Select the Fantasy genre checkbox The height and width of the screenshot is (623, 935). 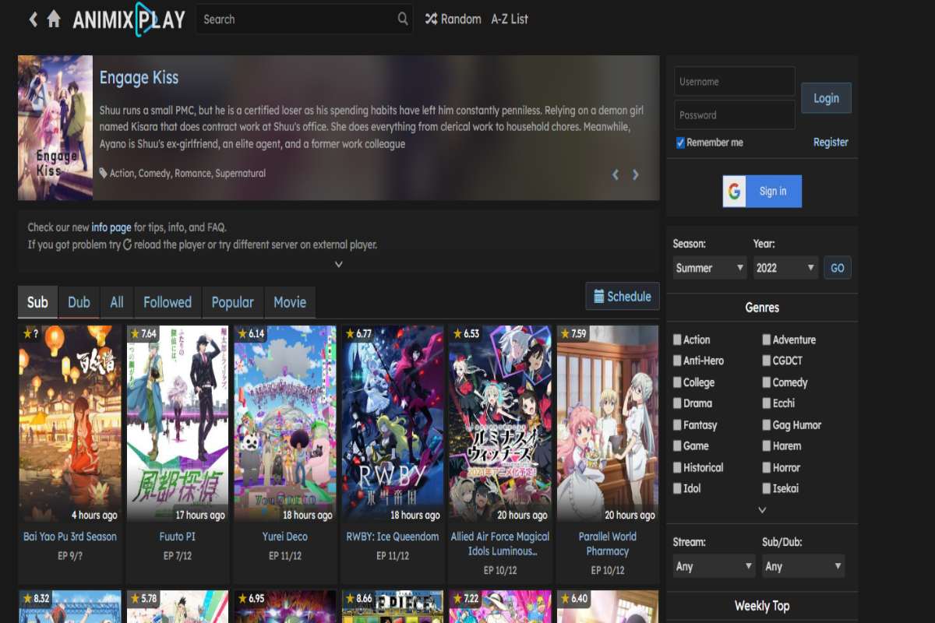pyautogui.click(x=677, y=425)
